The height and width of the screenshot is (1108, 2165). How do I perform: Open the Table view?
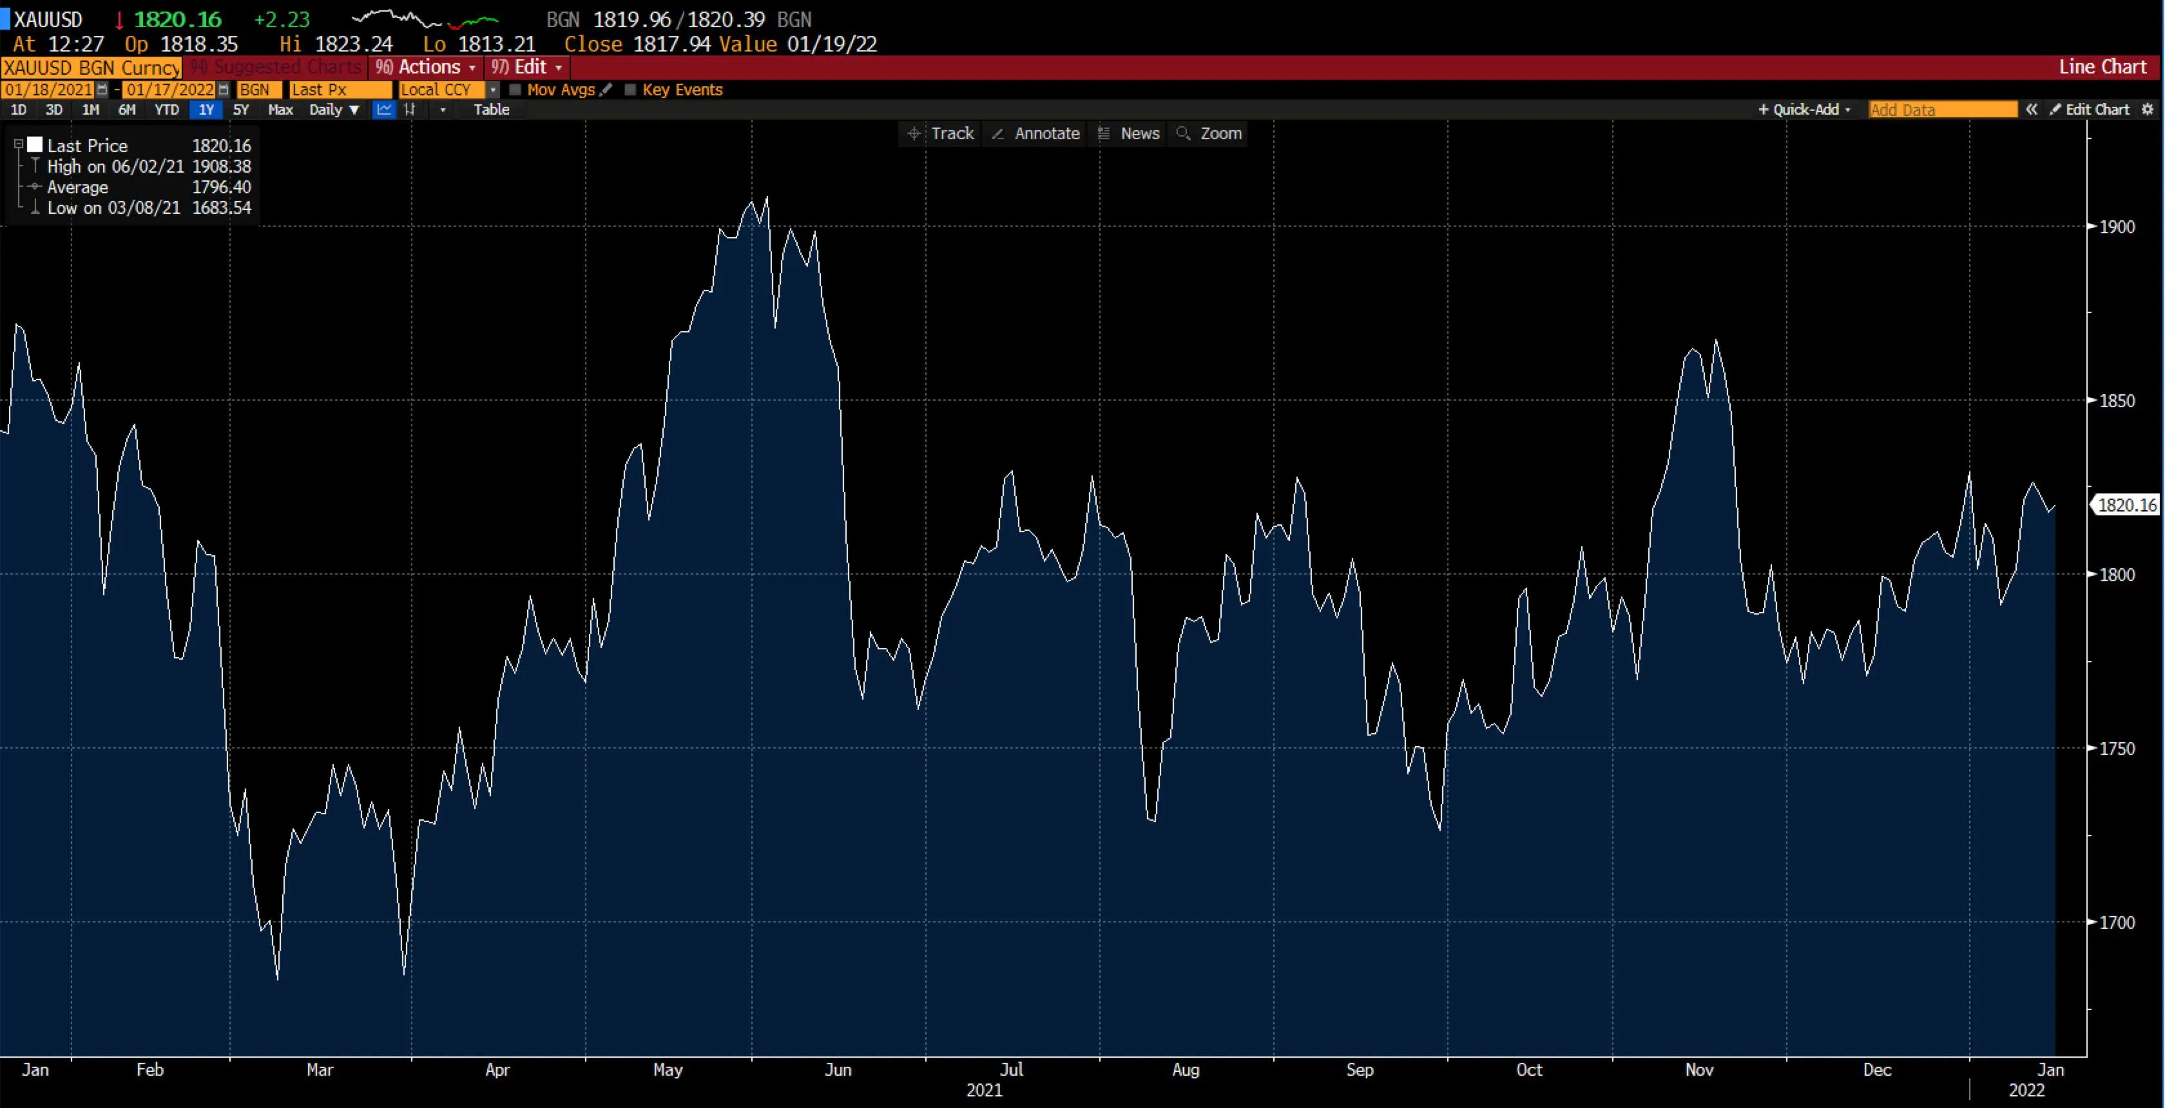point(492,110)
